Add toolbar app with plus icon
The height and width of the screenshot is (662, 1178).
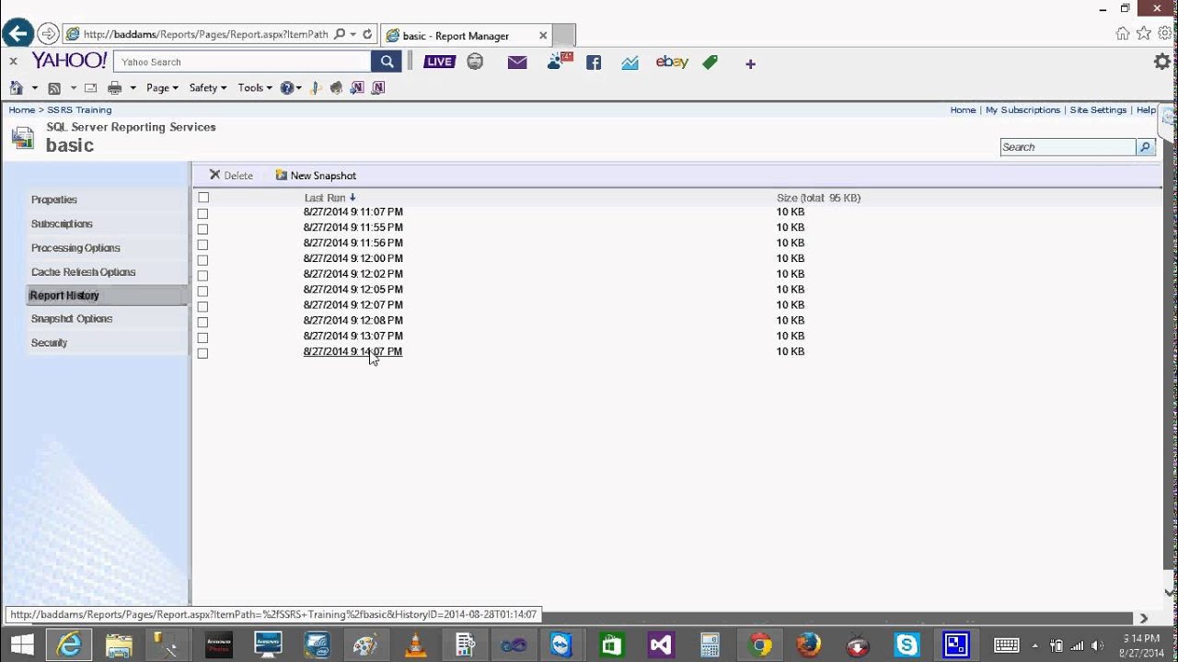point(750,63)
